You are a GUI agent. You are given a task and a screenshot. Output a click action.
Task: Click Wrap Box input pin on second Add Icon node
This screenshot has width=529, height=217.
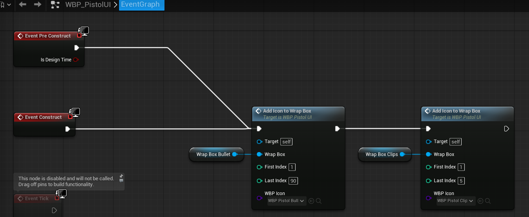pos(428,154)
